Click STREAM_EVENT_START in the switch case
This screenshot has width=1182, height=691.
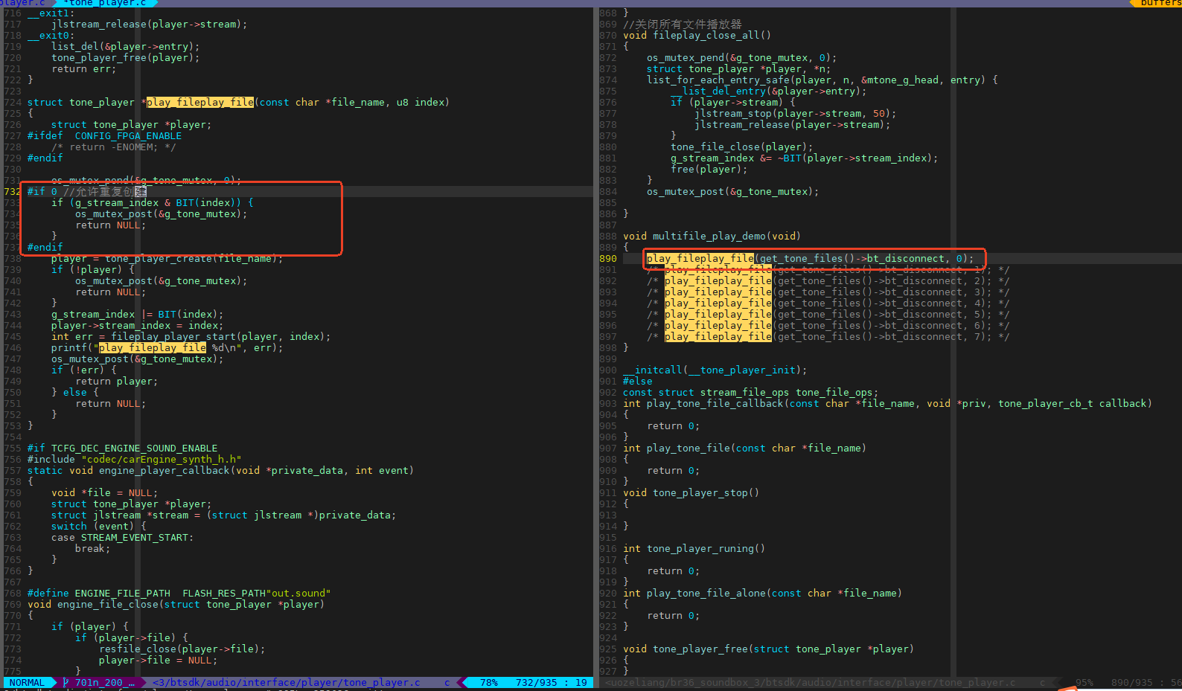point(135,538)
